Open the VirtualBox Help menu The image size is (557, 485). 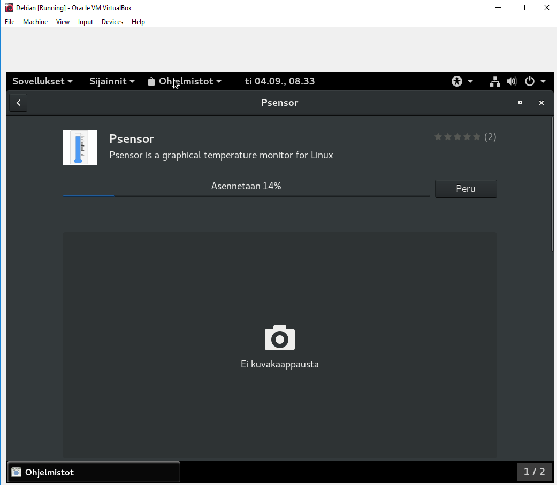click(138, 22)
